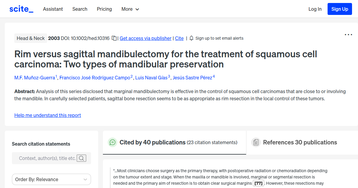Select the Head & Neck topic tag

[30, 38]
